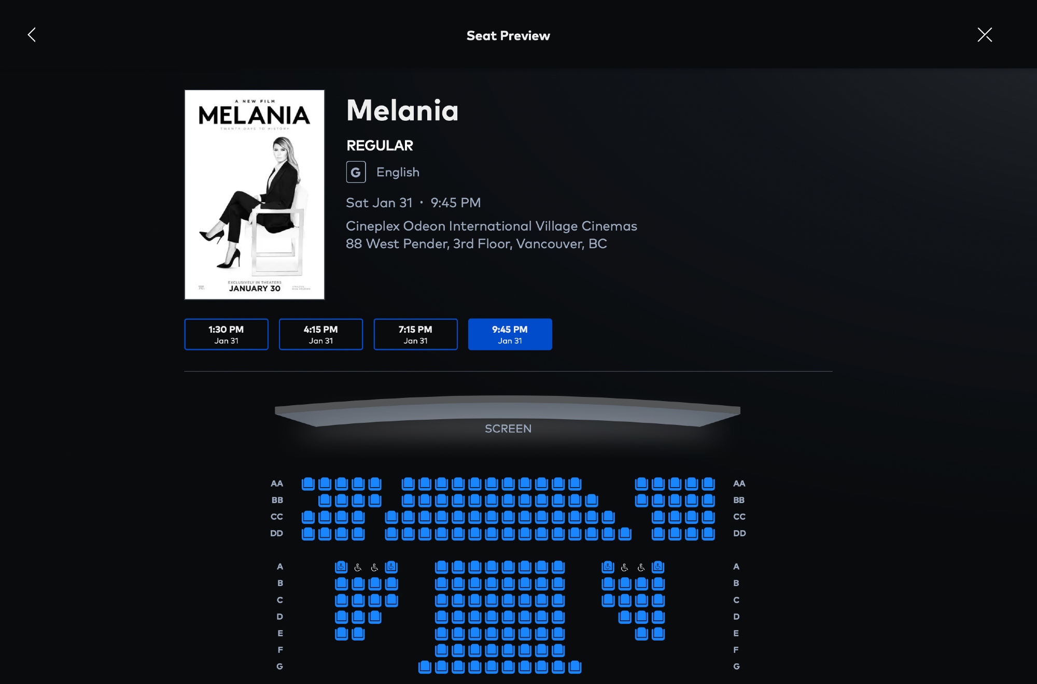Select the leftmost seat in row E
The width and height of the screenshot is (1037, 684).
coord(341,633)
